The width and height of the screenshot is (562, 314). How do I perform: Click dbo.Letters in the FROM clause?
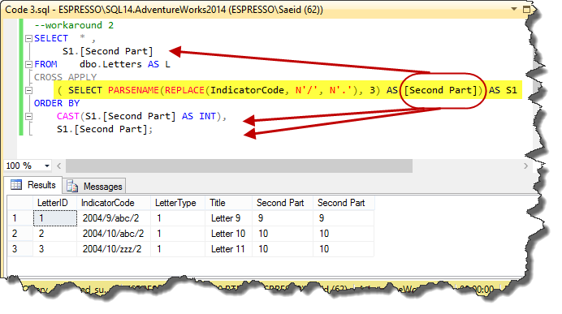point(110,64)
